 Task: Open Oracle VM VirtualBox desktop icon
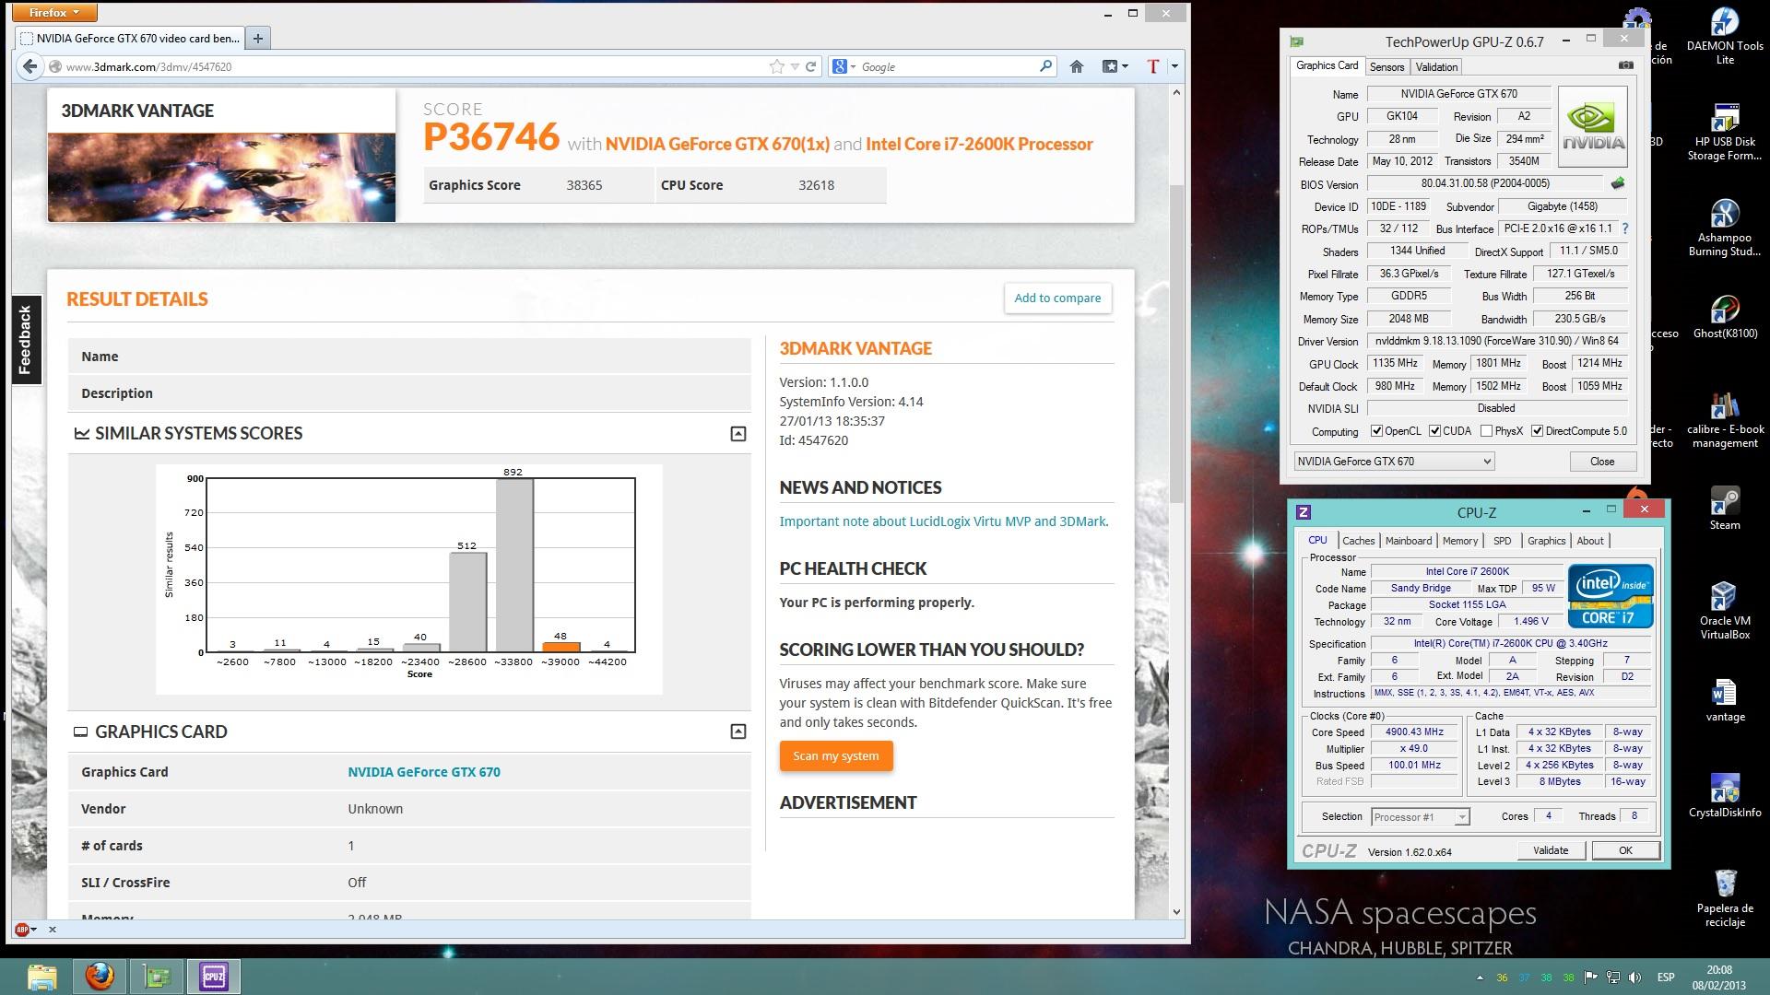pyautogui.click(x=1725, y=611)
